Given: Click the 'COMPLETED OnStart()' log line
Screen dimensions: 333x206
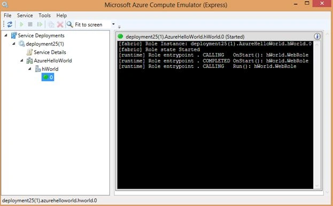Looking at the screenshot, I should click(213, 61).
